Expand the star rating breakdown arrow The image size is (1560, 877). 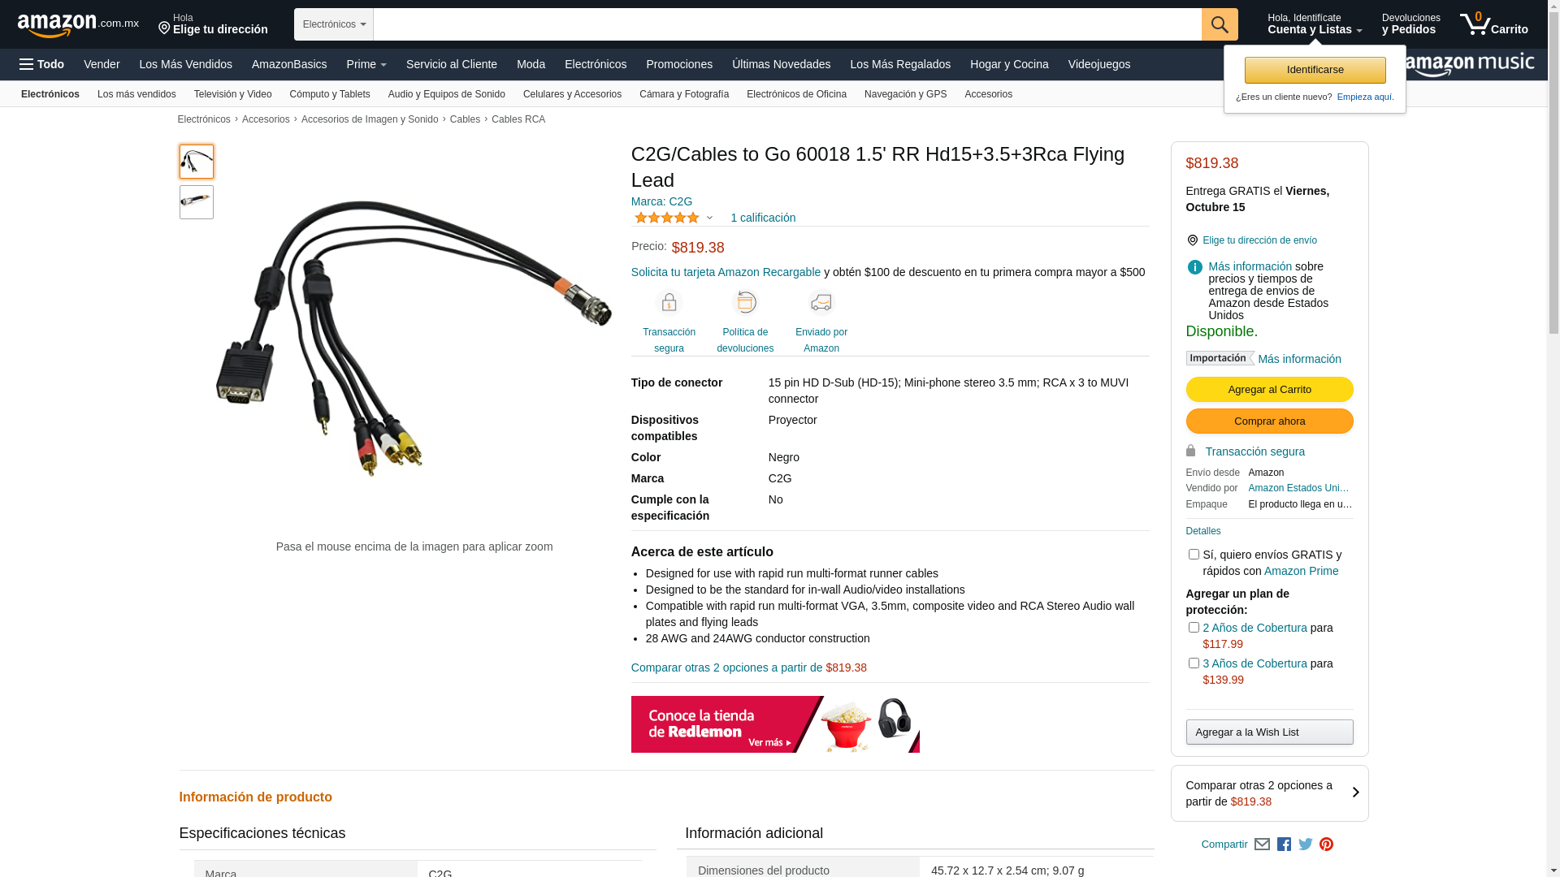(709, 218)
